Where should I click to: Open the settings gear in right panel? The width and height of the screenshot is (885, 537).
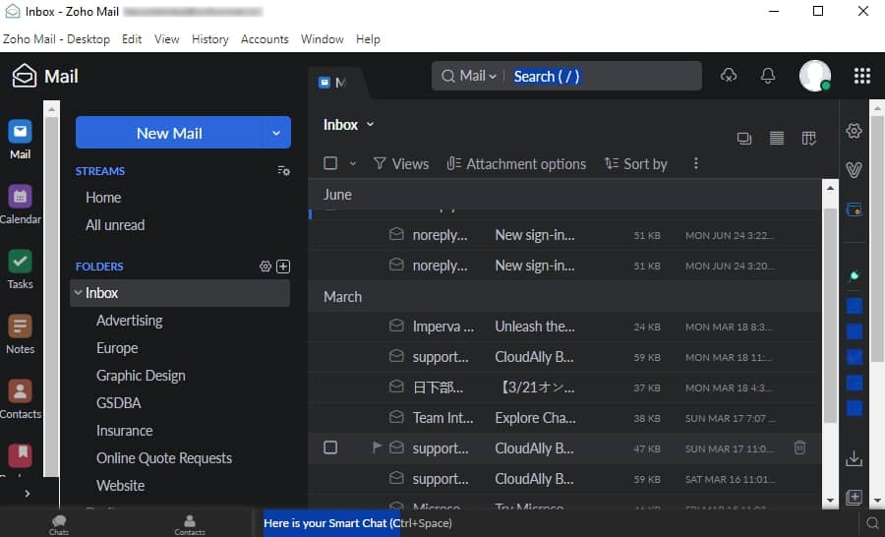pos(854,131)
